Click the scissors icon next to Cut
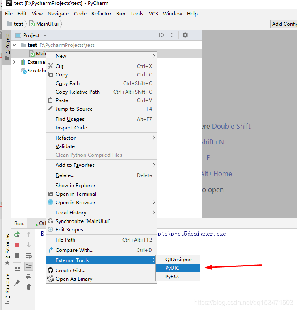 50,66
